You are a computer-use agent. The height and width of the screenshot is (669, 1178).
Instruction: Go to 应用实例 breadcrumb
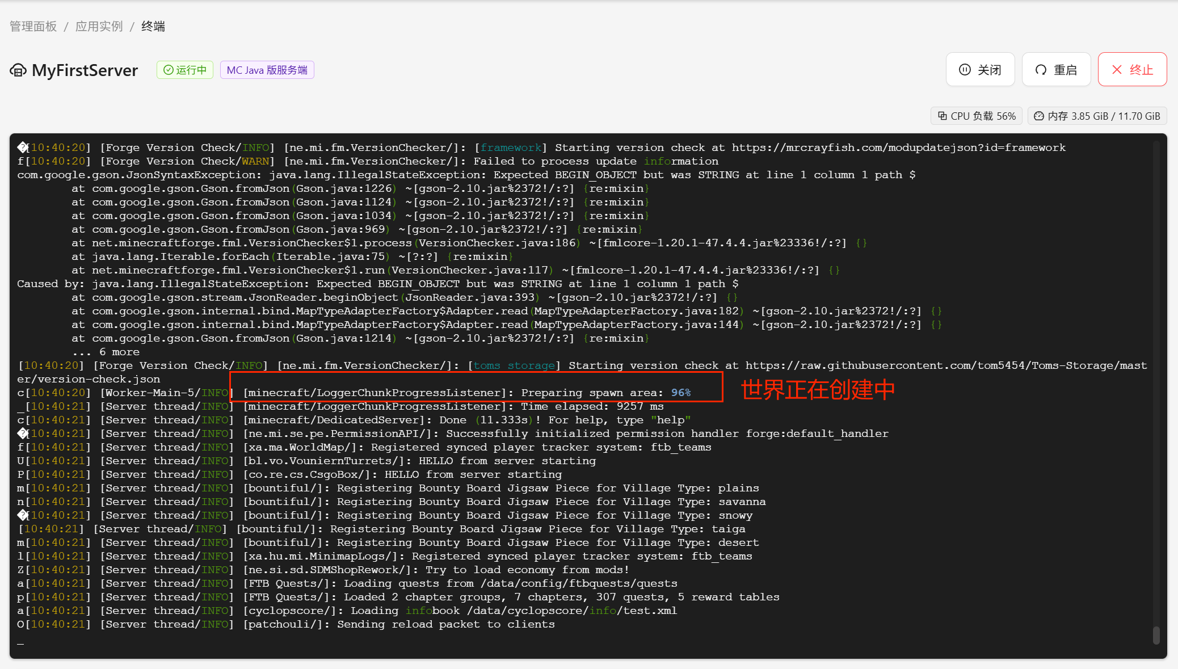point(99,26)
